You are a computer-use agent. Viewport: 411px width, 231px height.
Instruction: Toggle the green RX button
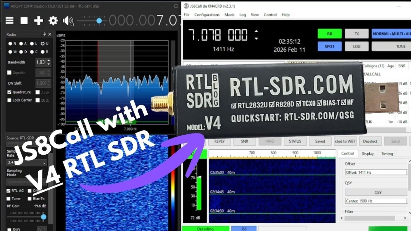coord(329,34)
